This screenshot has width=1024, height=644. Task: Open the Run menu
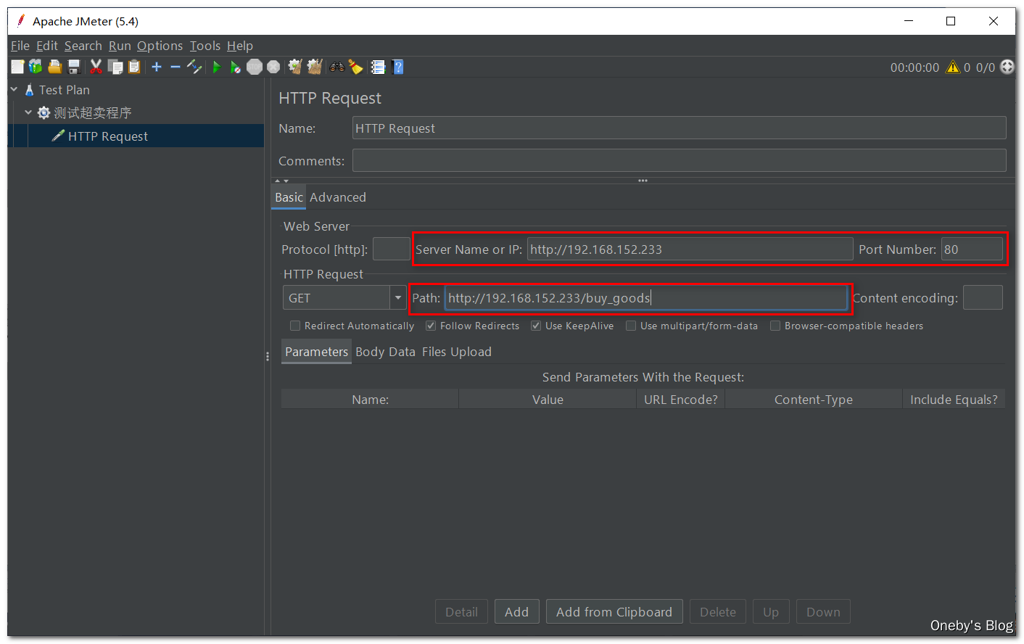pos(120,46)
